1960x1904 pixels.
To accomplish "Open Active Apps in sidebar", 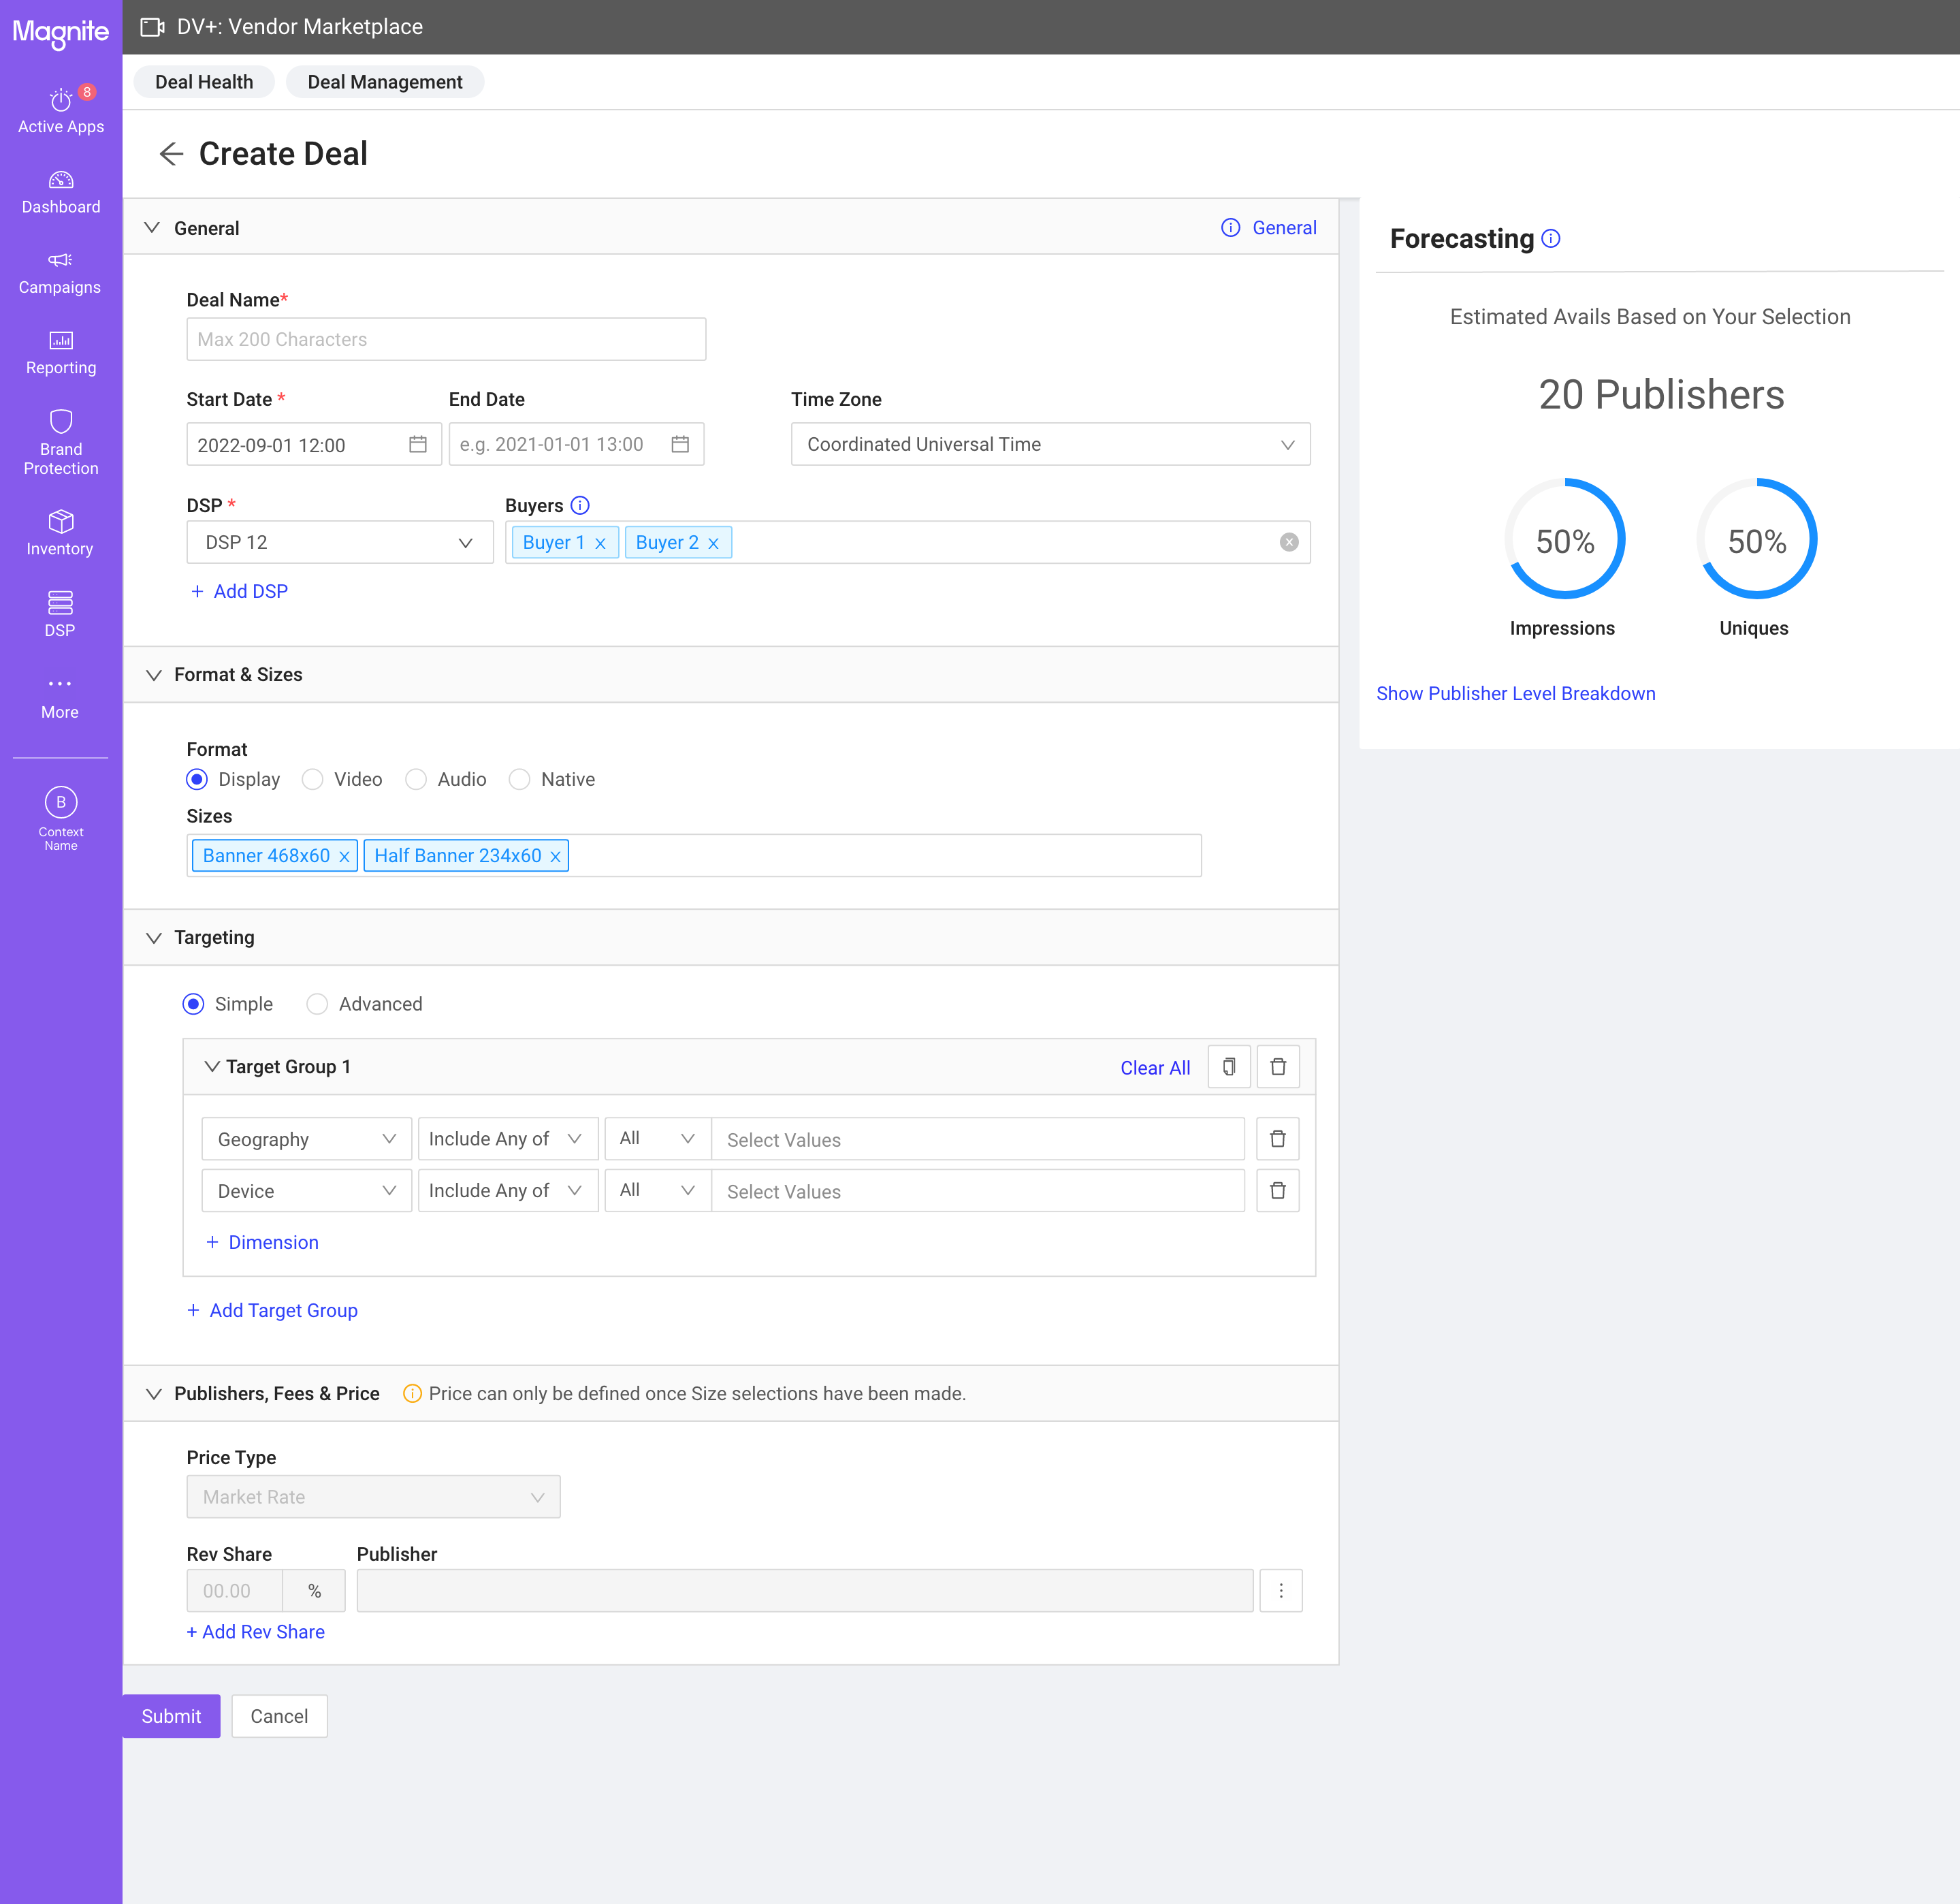I will (61, 110).
